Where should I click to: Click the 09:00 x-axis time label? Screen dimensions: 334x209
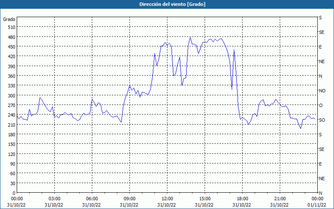129,199
